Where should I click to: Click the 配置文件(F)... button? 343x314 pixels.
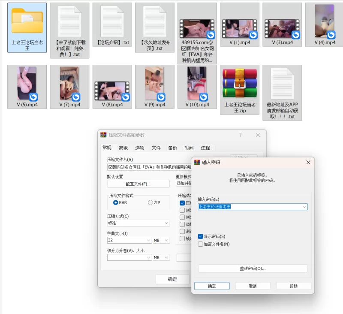[138, 184]
